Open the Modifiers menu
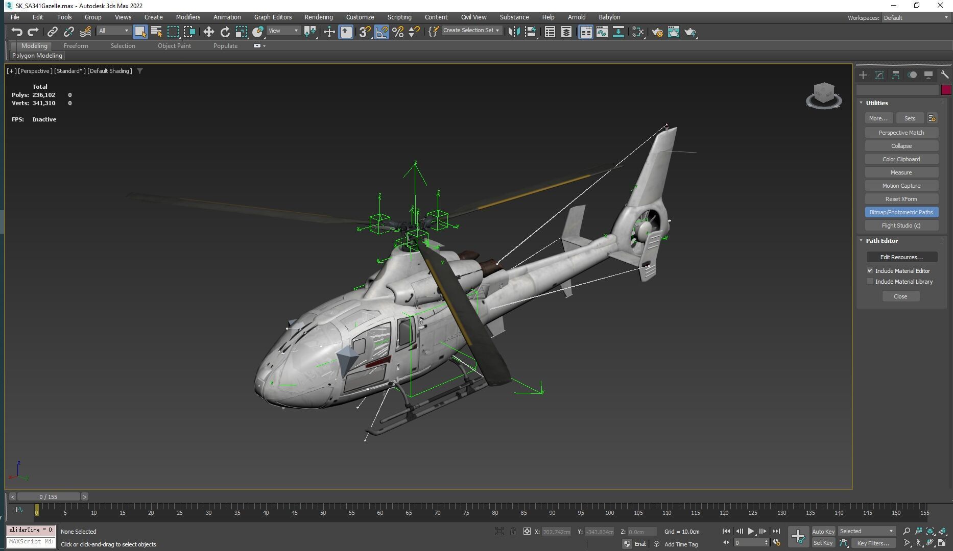953x551 pixels. coord(188,17)
